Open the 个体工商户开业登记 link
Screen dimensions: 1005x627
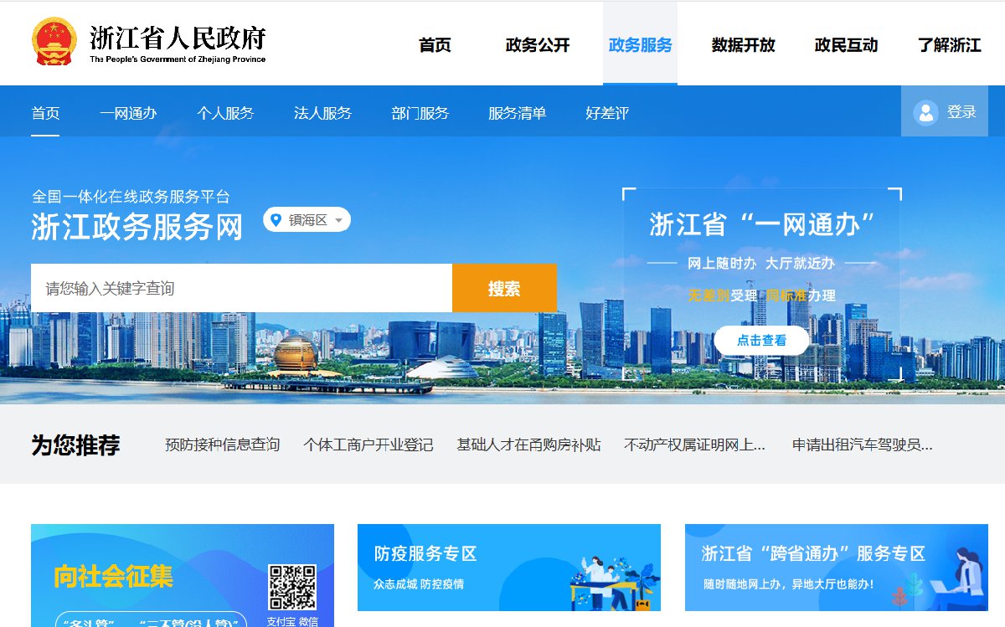(x=368, y=445)
